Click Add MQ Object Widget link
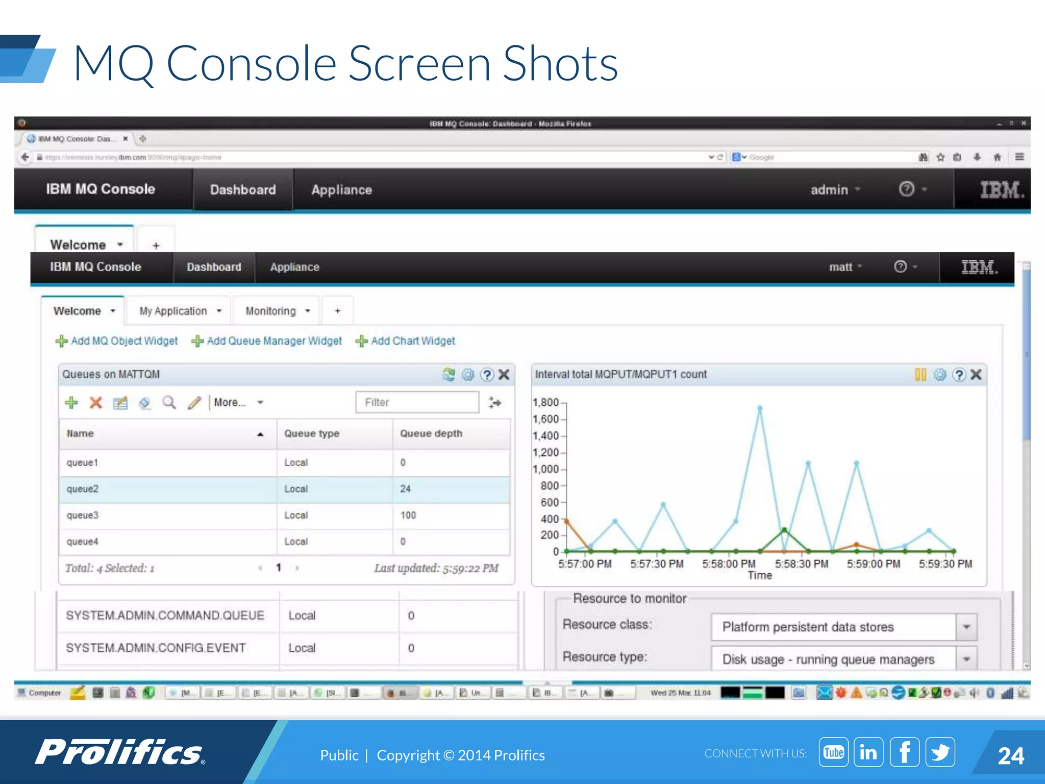 point(117,341)
